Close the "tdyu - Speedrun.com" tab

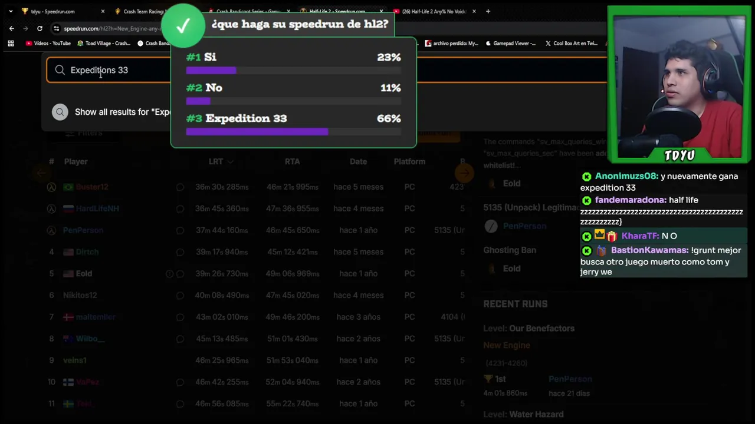tap(103, 11)
